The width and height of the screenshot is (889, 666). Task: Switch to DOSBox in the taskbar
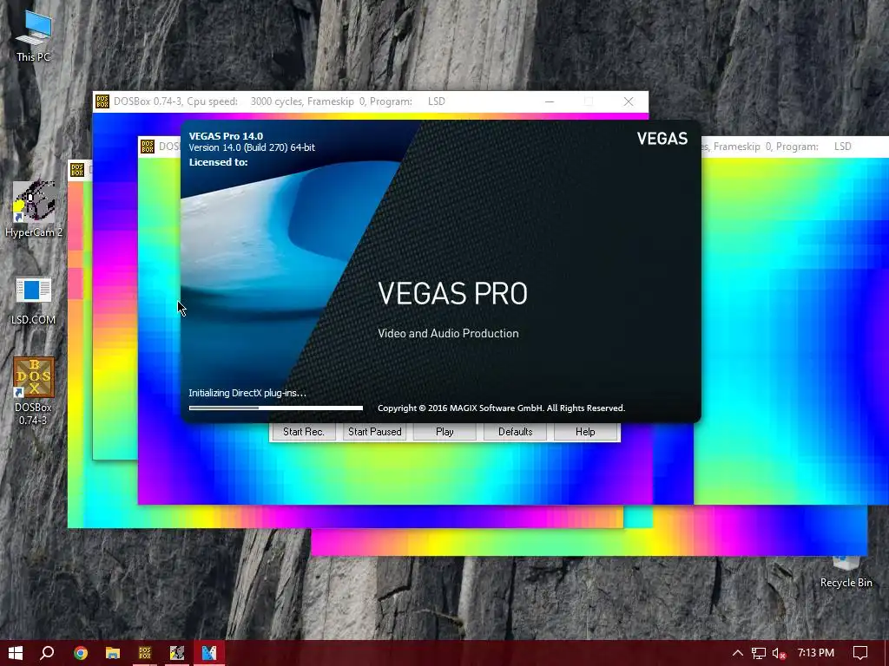[x=145, y=653]
